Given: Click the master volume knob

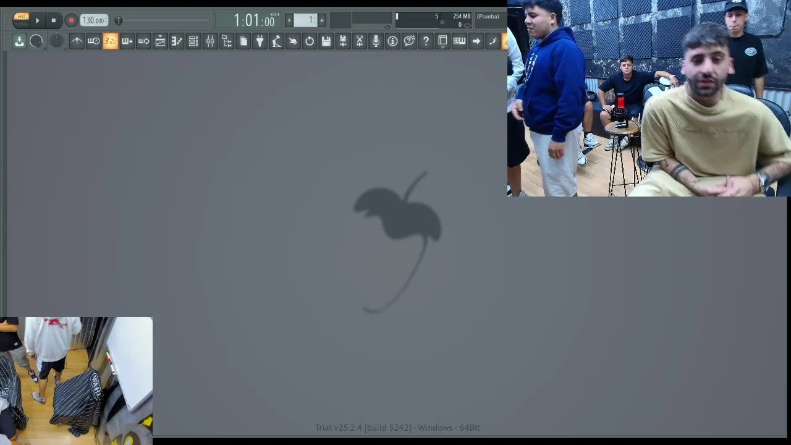Looking at the screenshot, I should [36, 41].
